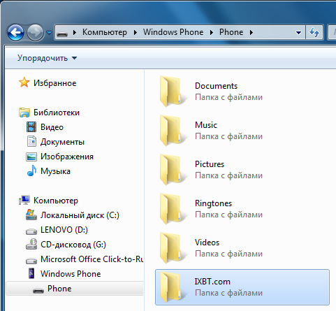
Task: Select the Ringtones folder icon
Action: click(x=173, y=209)
